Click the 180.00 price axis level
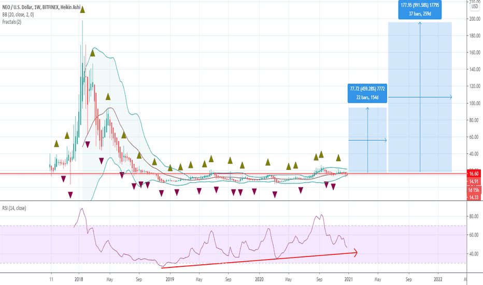 tap(474, 36)
